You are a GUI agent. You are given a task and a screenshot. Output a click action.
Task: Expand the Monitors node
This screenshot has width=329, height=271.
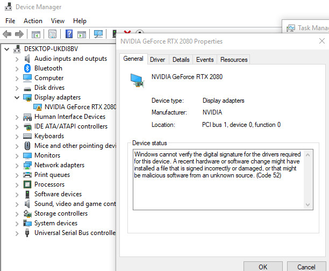[x=17, y=156]
